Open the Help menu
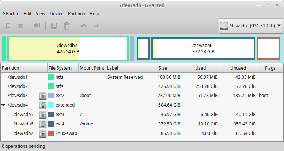 [x=94, y=14]
